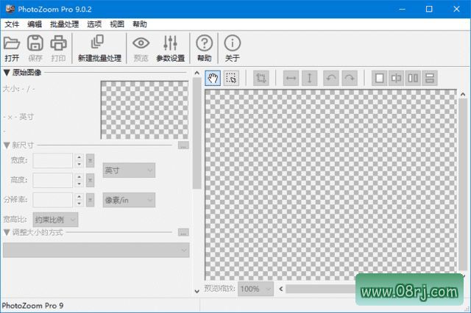Switch to stacked top-bottom preview layout
Screen dimensions: 471x313
click(x=430, y=78)
